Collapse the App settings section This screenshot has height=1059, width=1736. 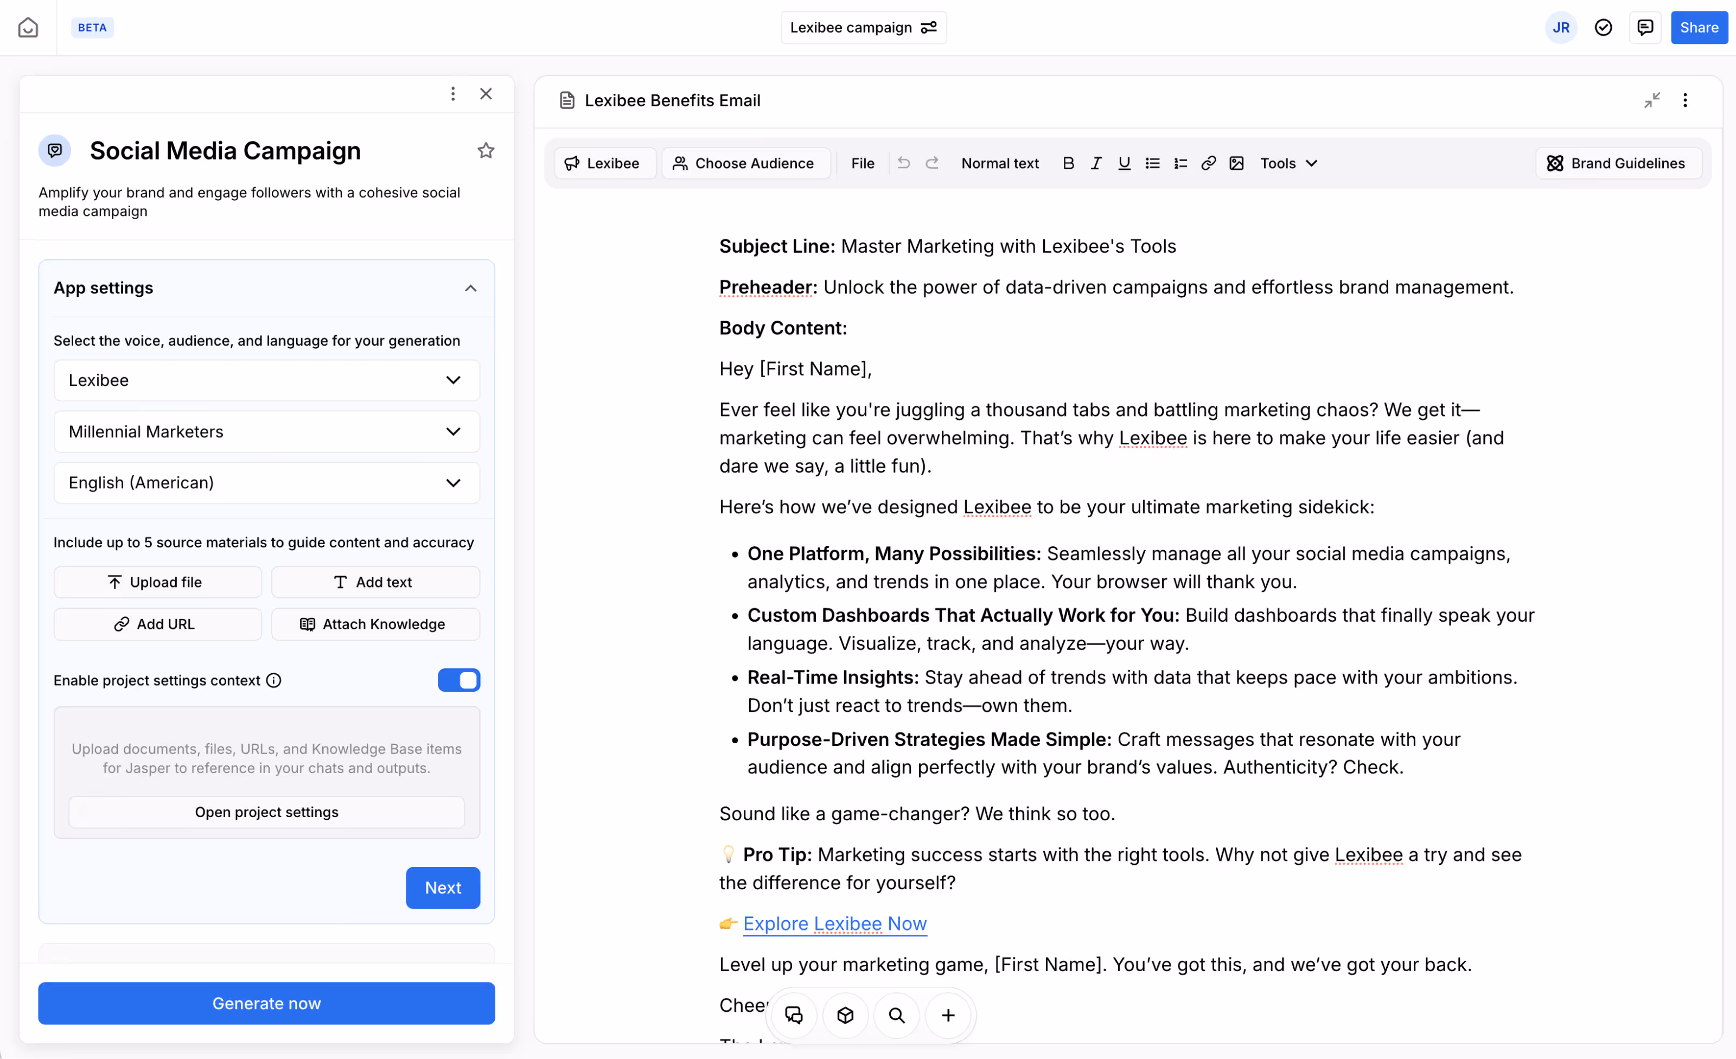coord(471,288)
